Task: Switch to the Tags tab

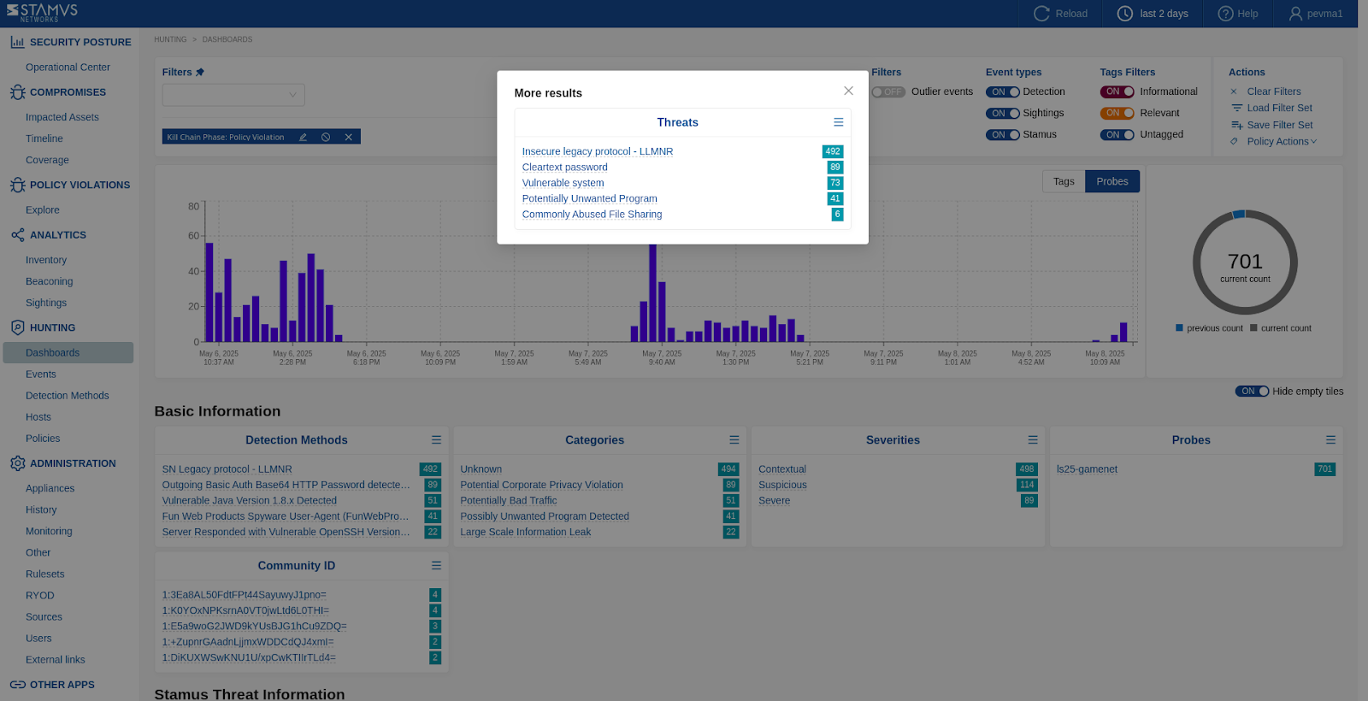Action: 1063,181
